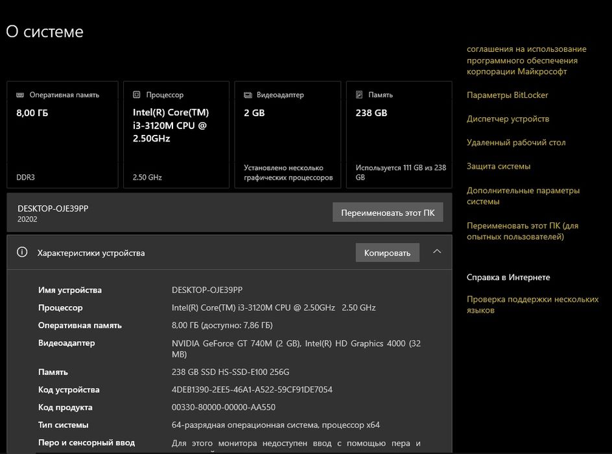Click DESKTOP-OJE39PP name in rename bar
The height and width of the screenshot is (454, 612).
[53, 208]
